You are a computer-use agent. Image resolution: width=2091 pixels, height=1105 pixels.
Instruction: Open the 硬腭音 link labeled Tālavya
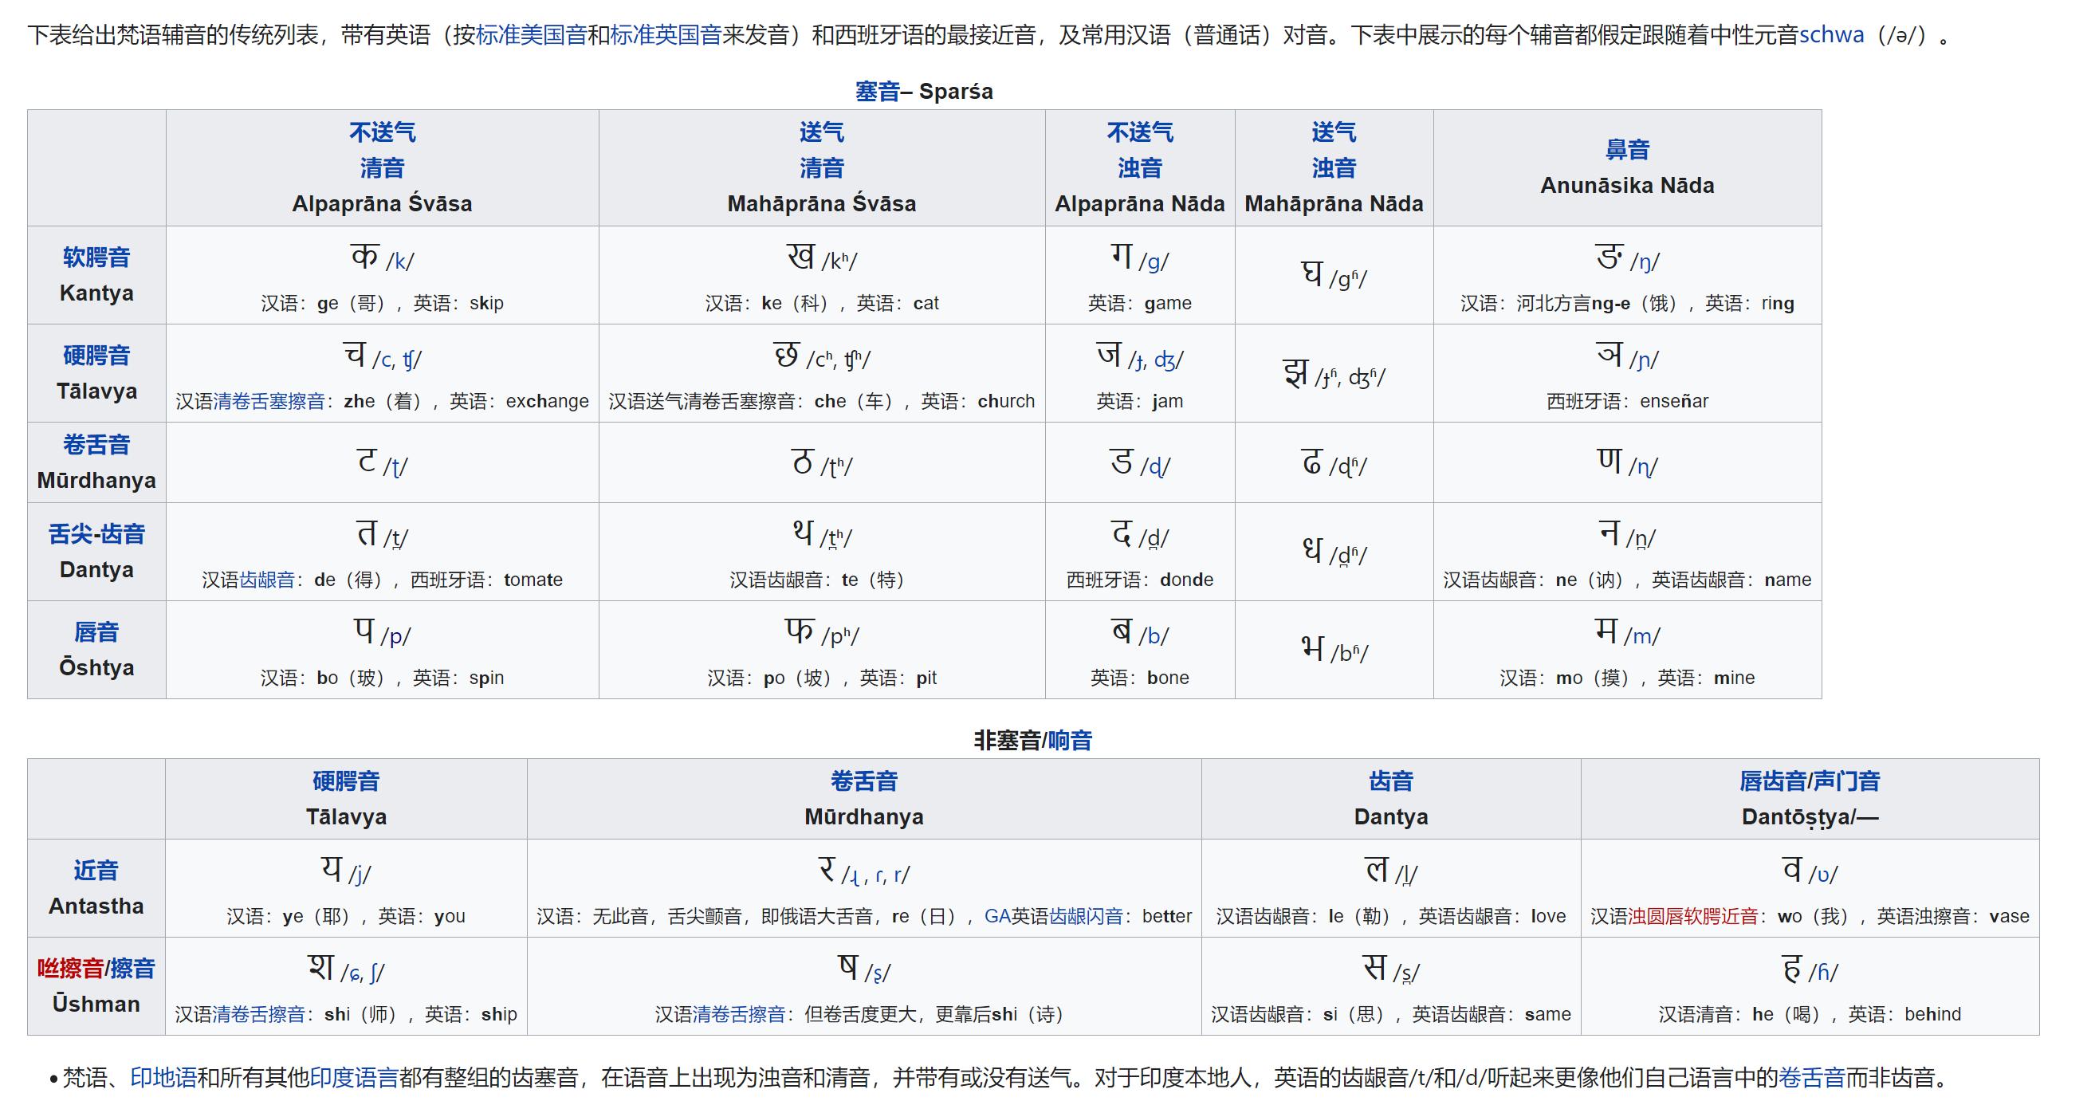(95, 355)
